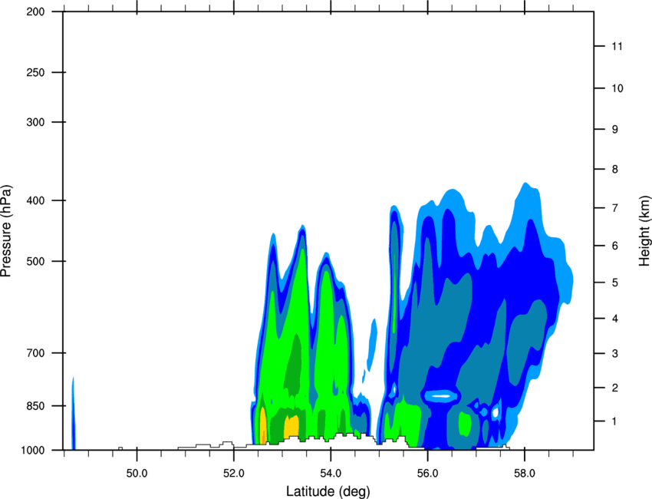Click the 2 km height label
The height and width of the screenshot is (499, 652).
pos(615,388)
